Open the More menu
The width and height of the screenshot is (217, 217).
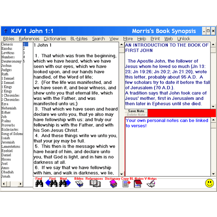click(128, 39)
